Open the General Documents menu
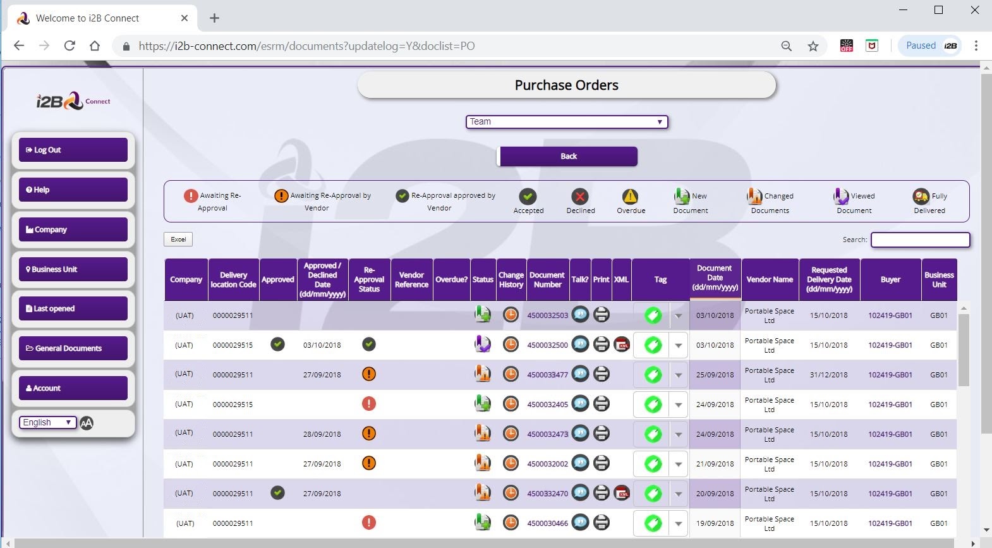Viewport: 992px width, 548px height. tap(73, 348)
